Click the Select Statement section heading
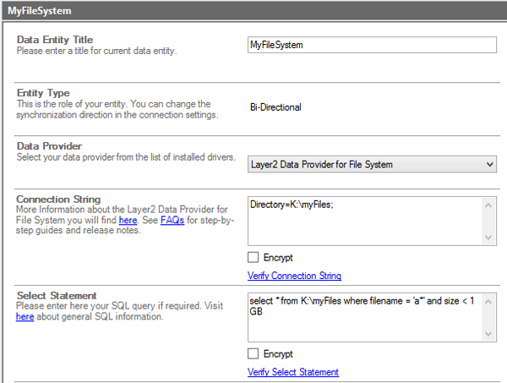Screen dimensions: 507x383 coord(56,296)
